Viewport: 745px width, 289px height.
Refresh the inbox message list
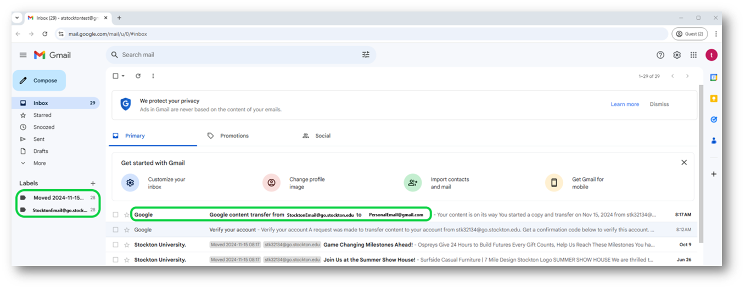[138, 76]
